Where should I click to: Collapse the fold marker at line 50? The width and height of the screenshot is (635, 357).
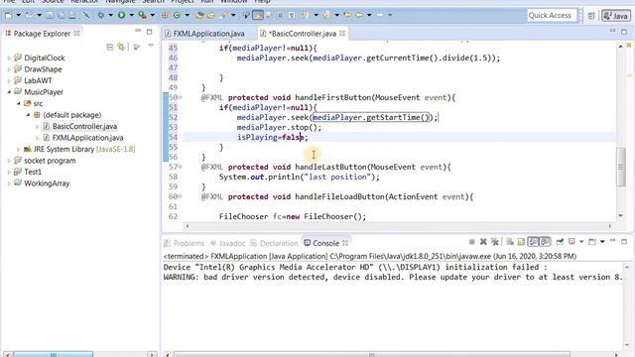click(181, 97)
